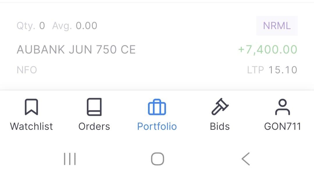Image resolution: width=314 pixels, height=179 pixels.
Task: Click the +7,400.00 profit value
Action: (268, 49)
